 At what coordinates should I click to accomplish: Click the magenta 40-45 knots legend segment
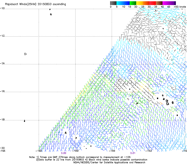pos(166,3)
